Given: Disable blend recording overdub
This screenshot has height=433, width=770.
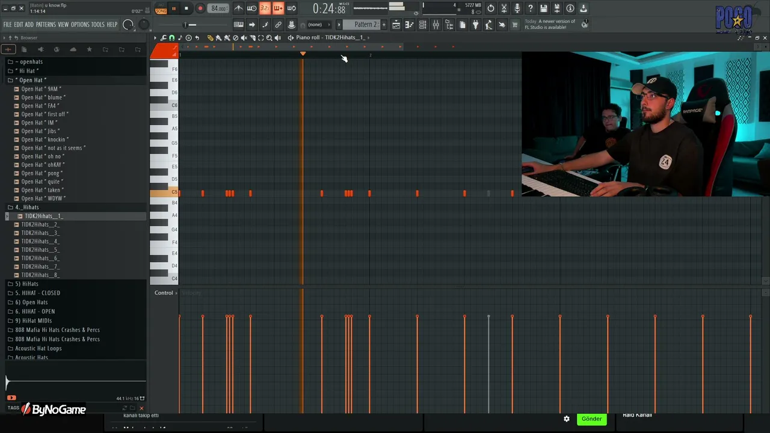Looking at the screenshot, I should 278,8.
